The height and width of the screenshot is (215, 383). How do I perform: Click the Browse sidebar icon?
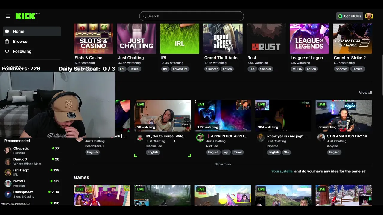click(7, 42)
